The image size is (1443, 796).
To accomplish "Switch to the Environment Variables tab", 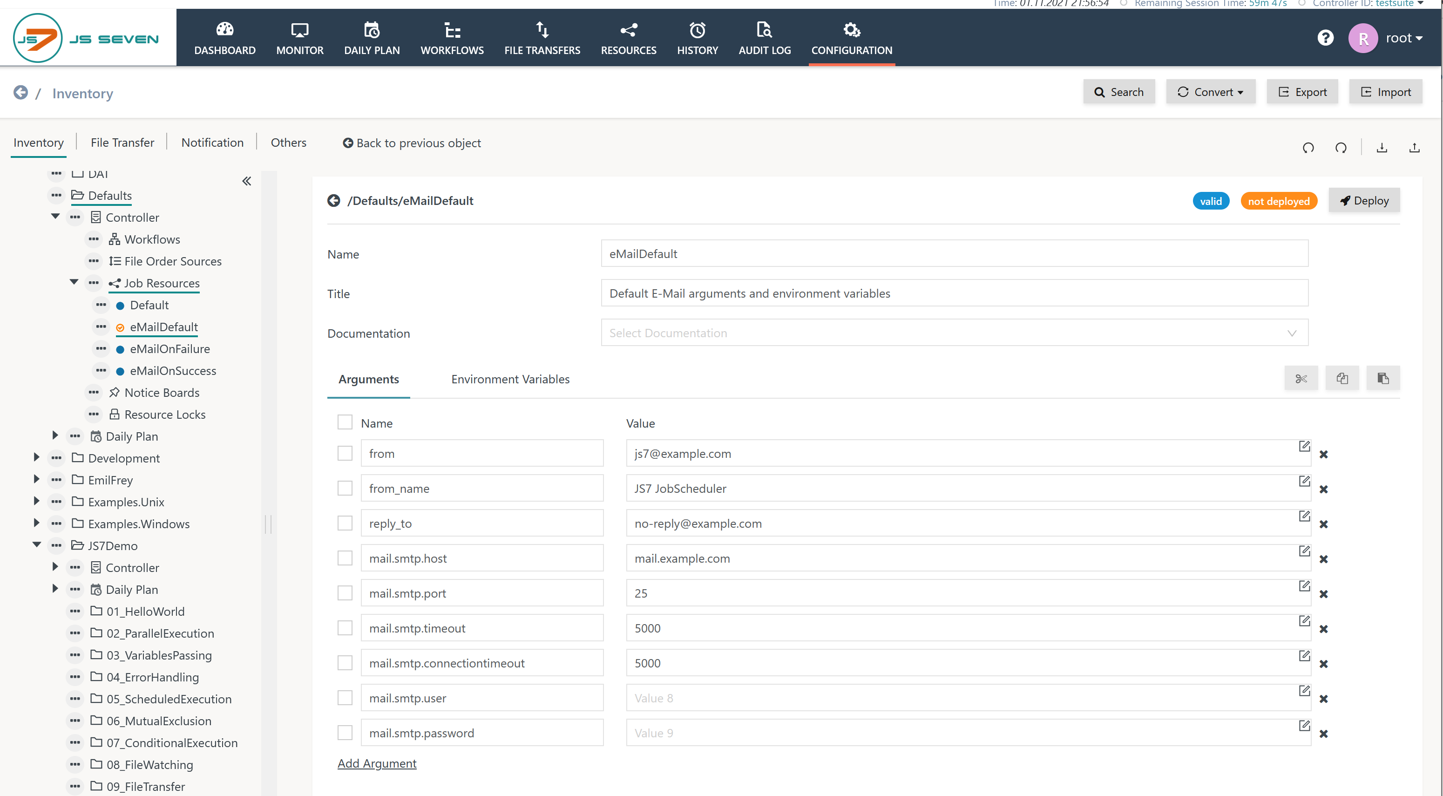I will 510,379.
